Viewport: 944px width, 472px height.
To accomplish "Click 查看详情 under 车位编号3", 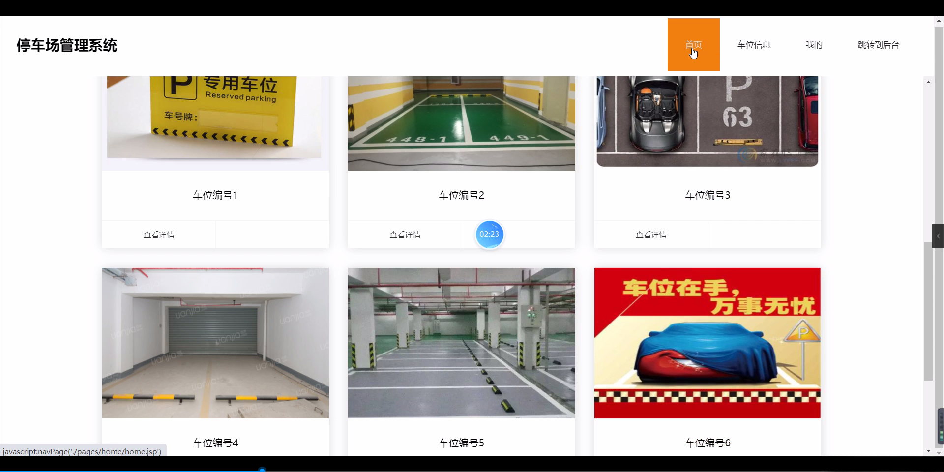I will click(651, 235).
